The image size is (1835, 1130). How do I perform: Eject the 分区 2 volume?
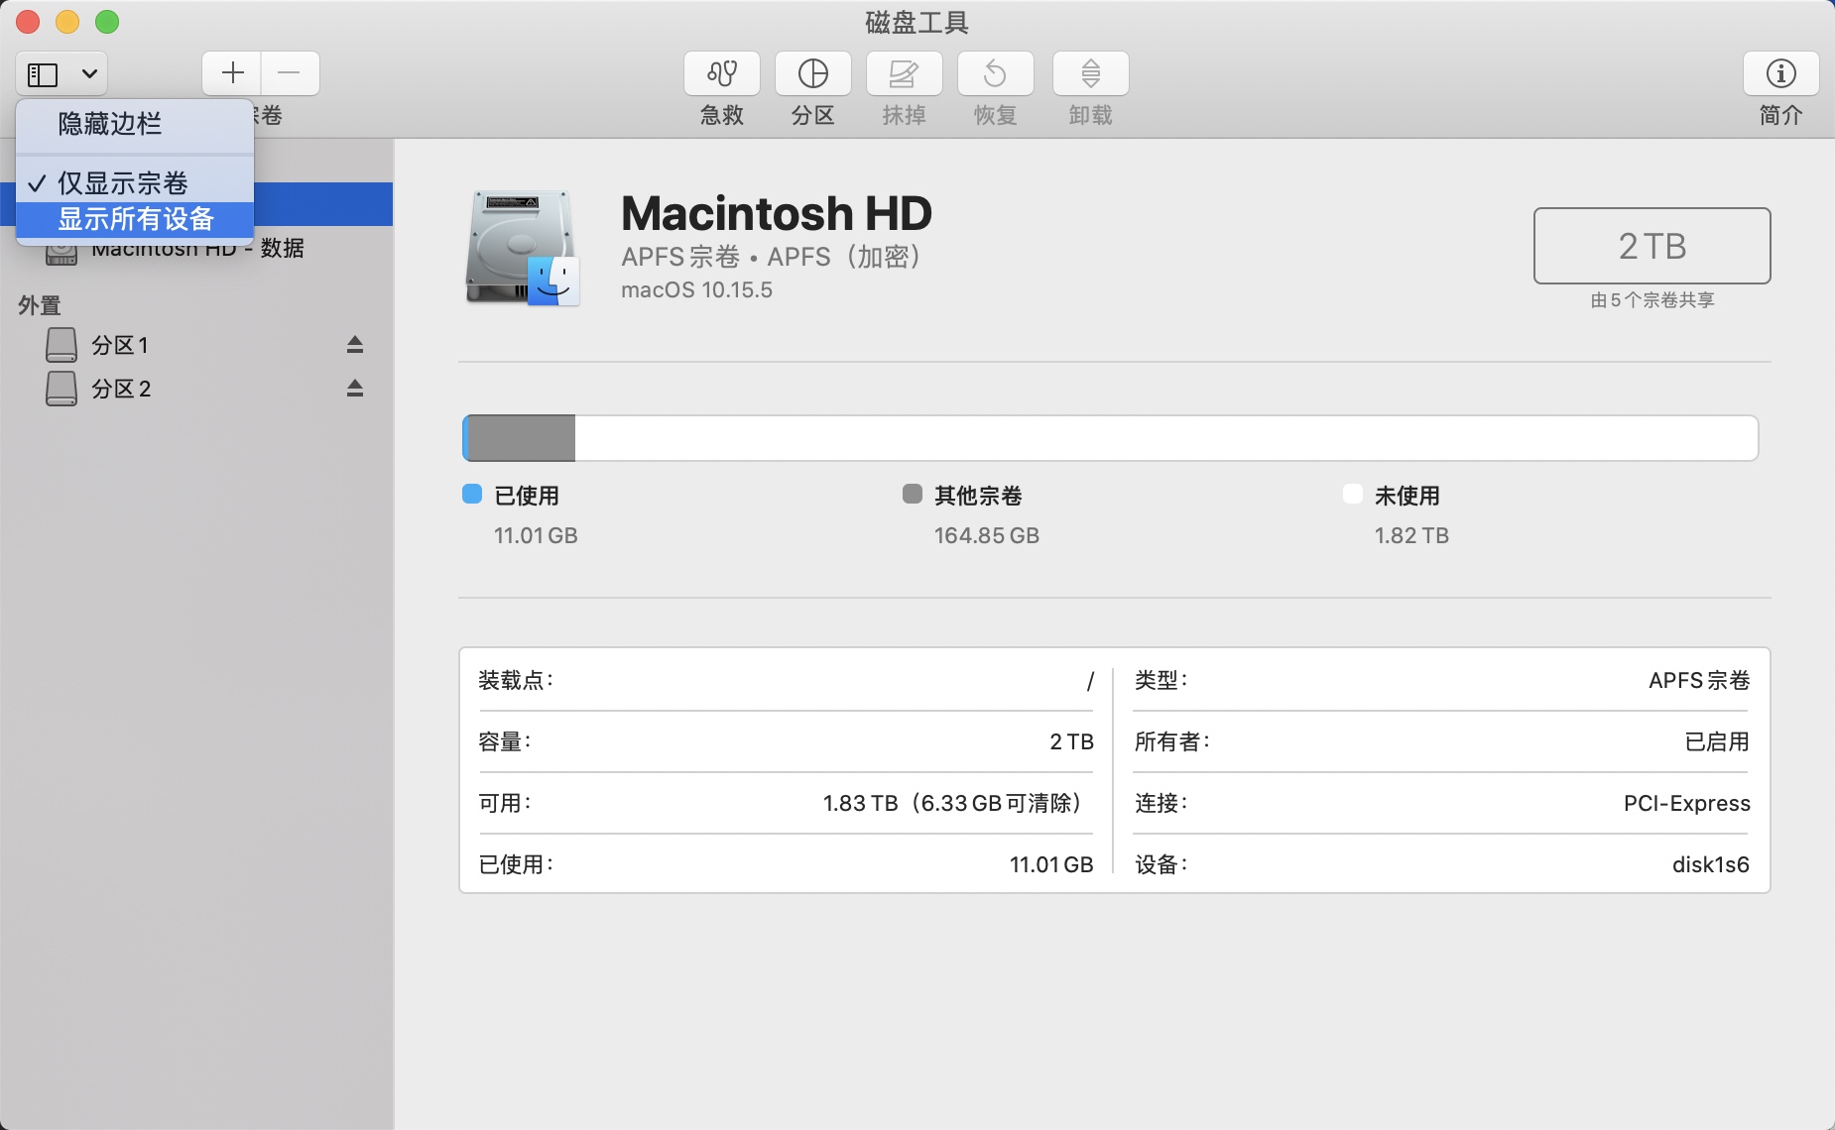pos(355,389)
